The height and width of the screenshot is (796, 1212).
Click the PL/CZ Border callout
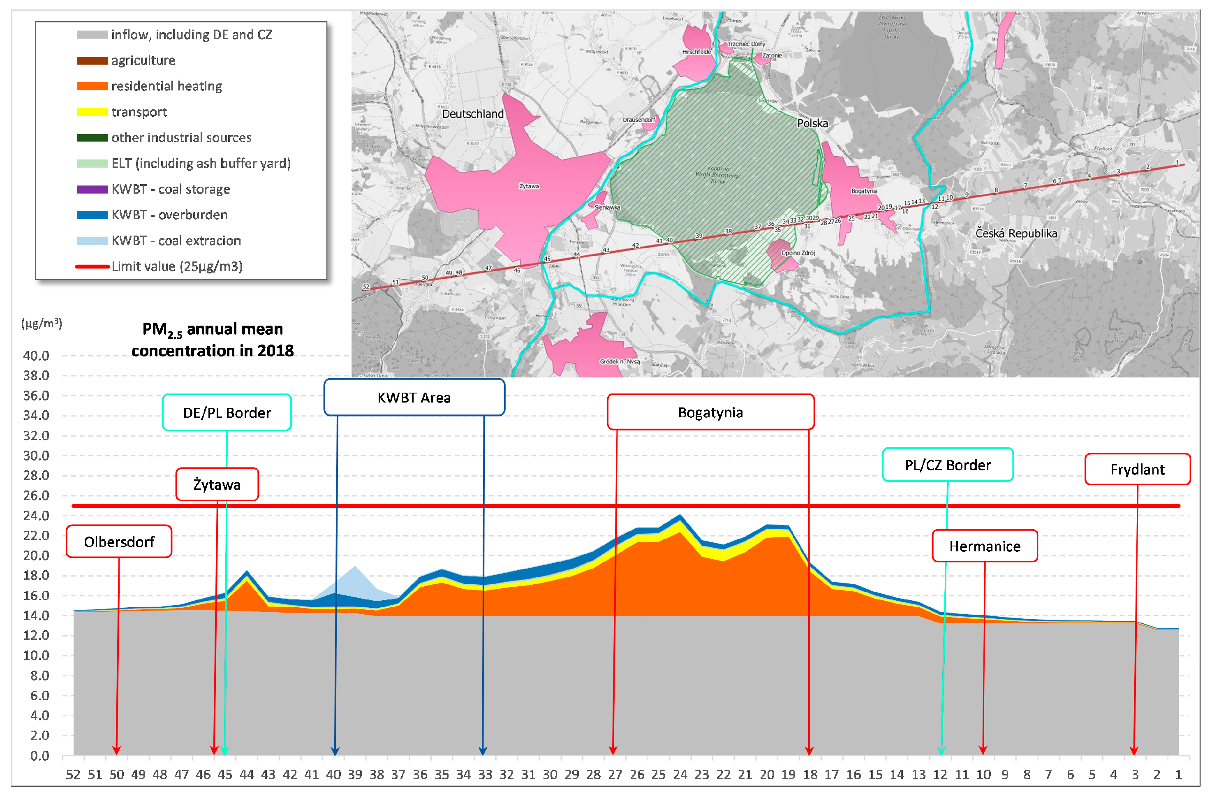(x=948, y=465)
